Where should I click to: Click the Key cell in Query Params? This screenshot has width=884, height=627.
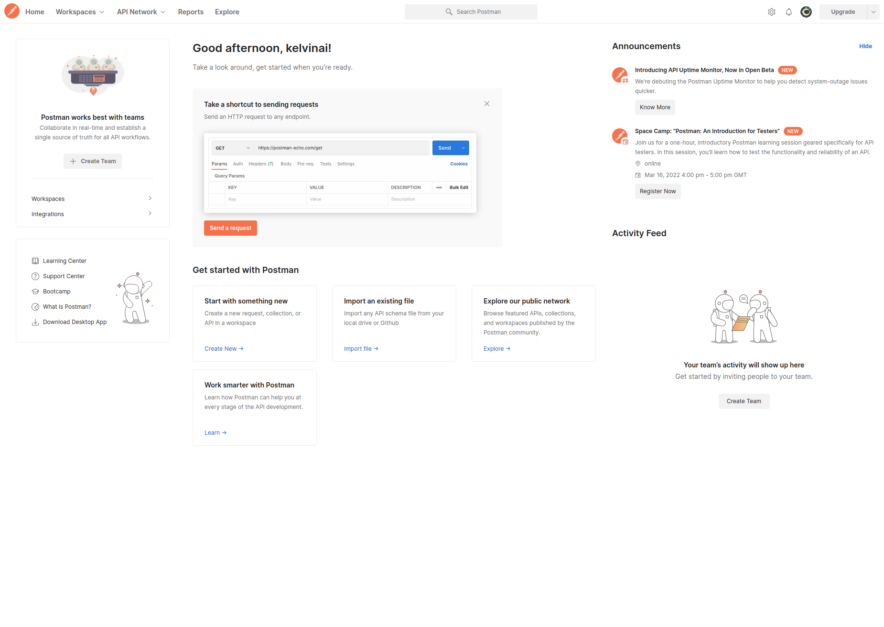point(266,199)
